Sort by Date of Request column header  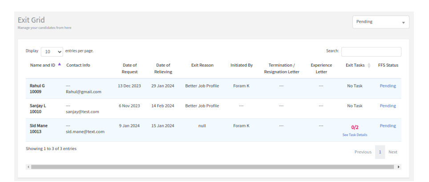point(130,68)
